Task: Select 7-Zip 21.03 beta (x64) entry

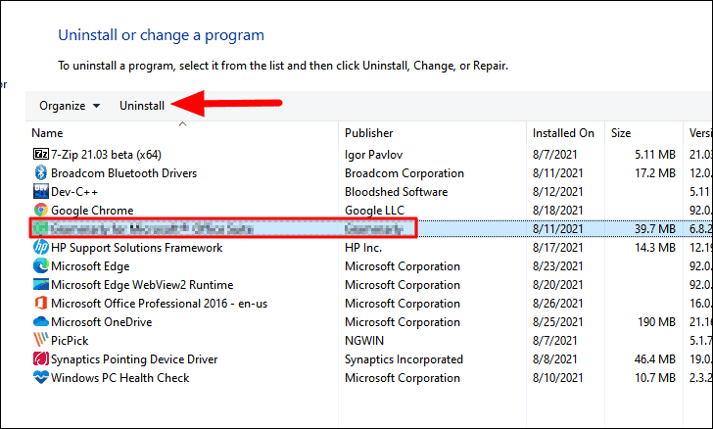Action: click(106, 155)
